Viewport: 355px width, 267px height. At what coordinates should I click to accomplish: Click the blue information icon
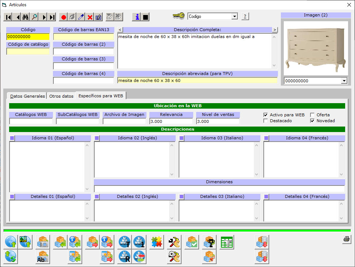pyautogui.click(x=137, y=17)
